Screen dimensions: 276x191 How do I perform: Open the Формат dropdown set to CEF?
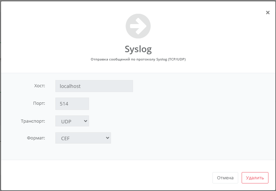(83, 138)
